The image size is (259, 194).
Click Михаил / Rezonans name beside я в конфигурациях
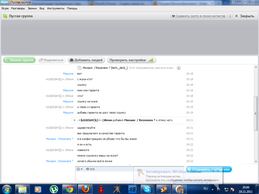click(x=60, y=139)
